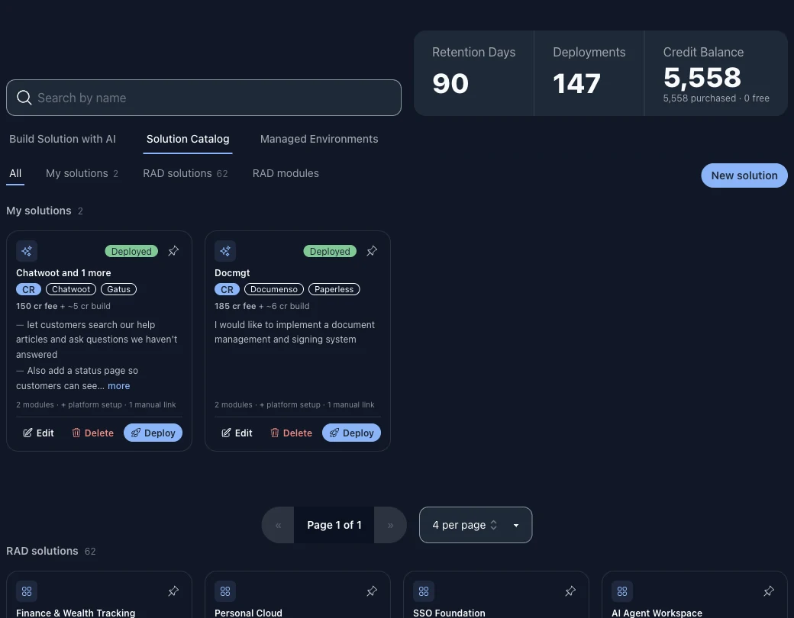Click the search magnifier icon

coord(24,97)
